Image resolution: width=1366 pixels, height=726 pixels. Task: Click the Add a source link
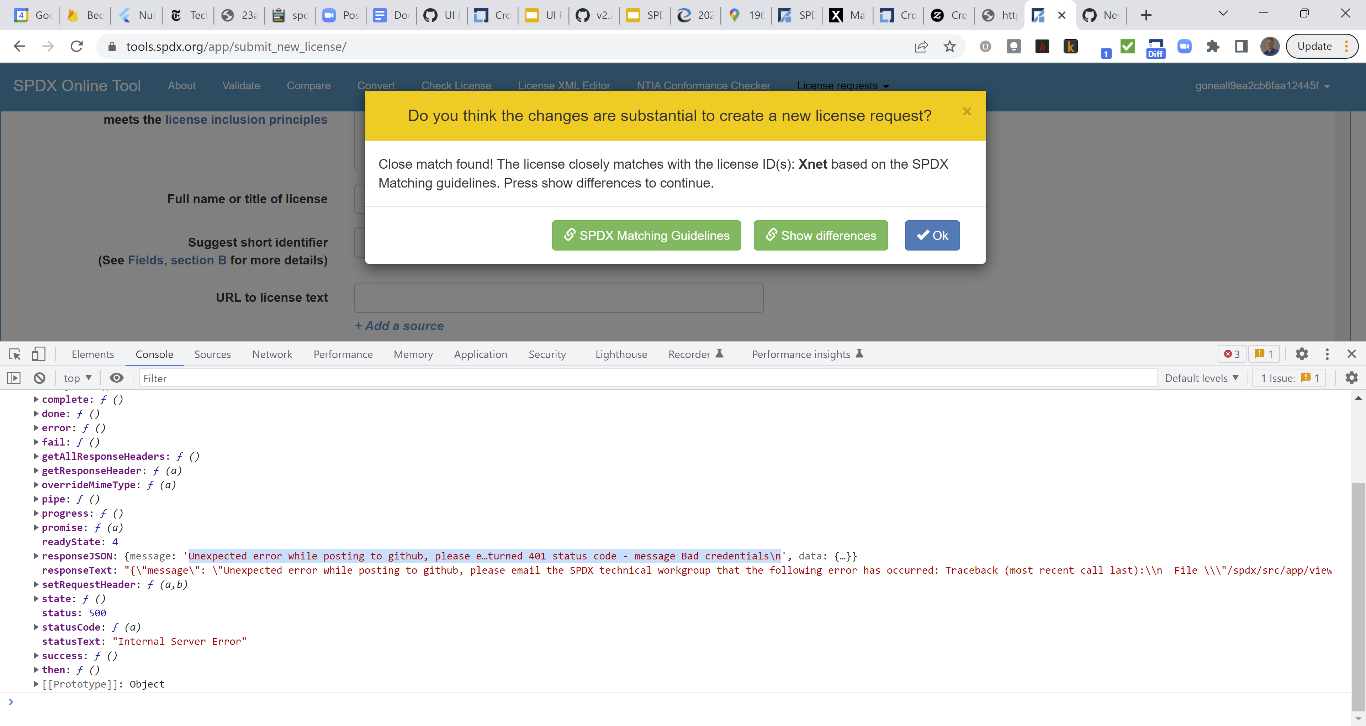399,326
